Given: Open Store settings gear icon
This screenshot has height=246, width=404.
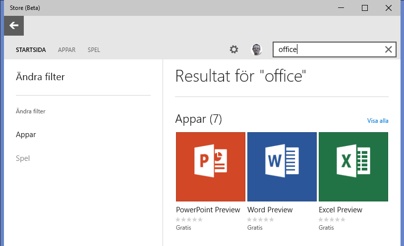Looking at the screenshot, I should tap(234, 49).
